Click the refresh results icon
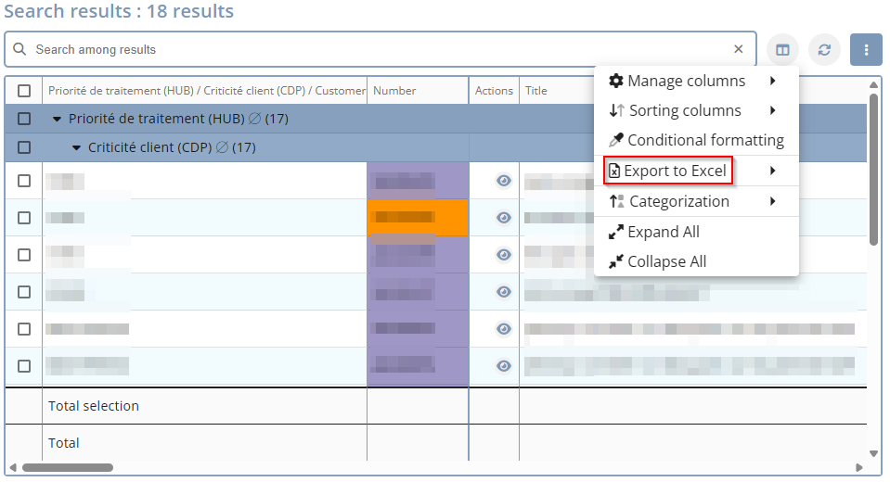The width and height of the screenshot is (890, 482). click(x=824, y=50)
